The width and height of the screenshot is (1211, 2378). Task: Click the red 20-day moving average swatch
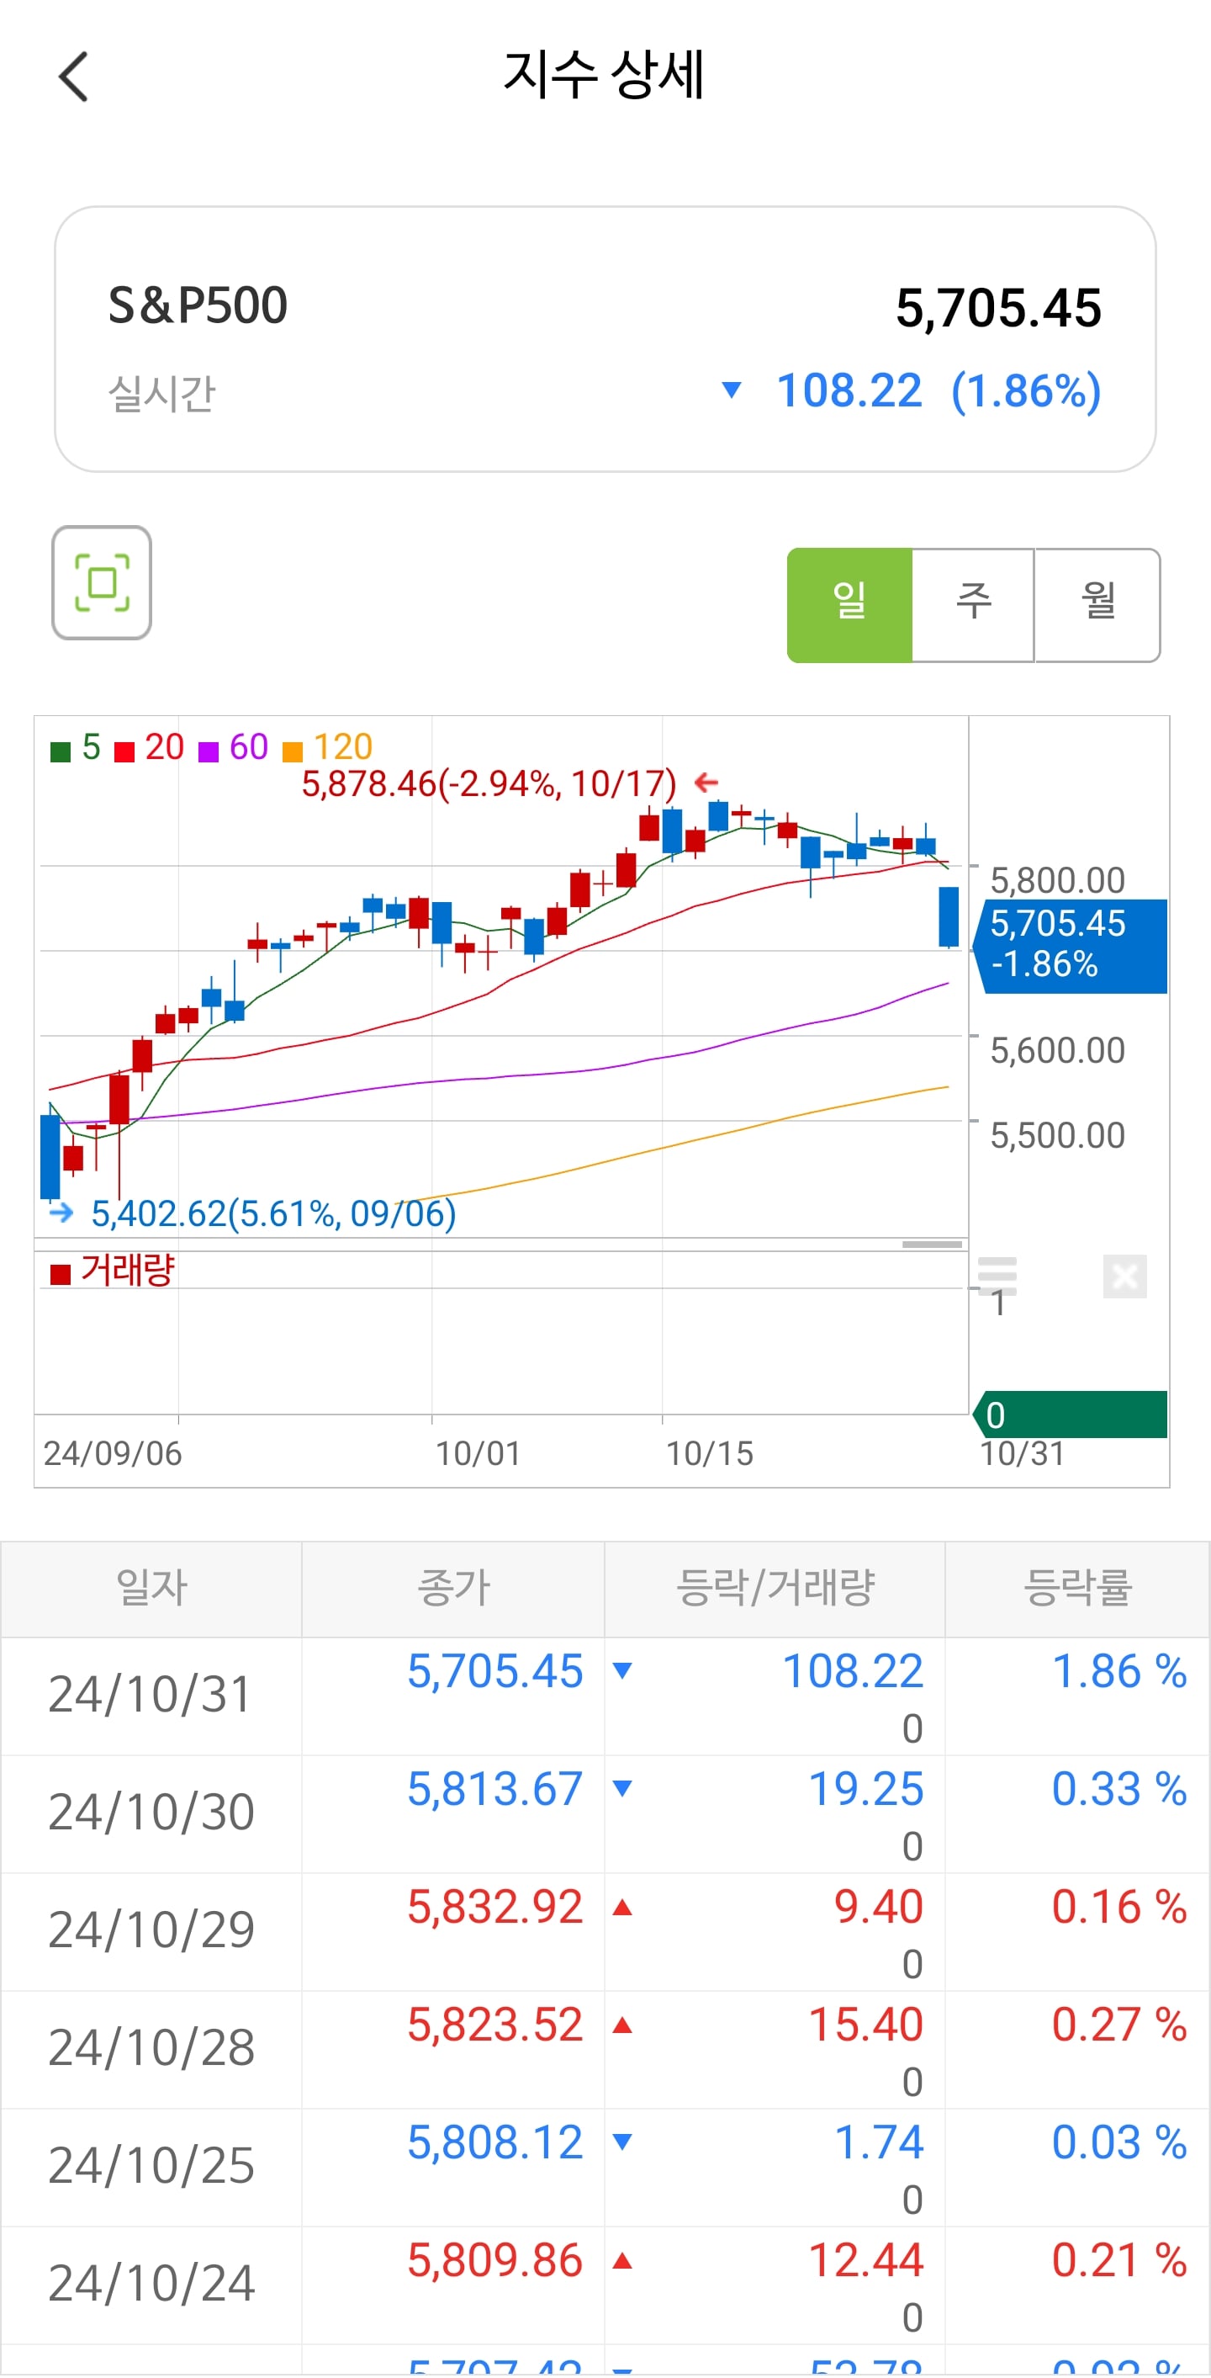(124, 751)
